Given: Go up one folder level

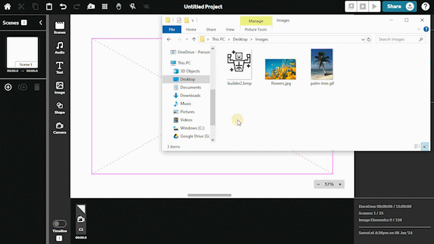Looking at the screenshot, I should (194, 39).
